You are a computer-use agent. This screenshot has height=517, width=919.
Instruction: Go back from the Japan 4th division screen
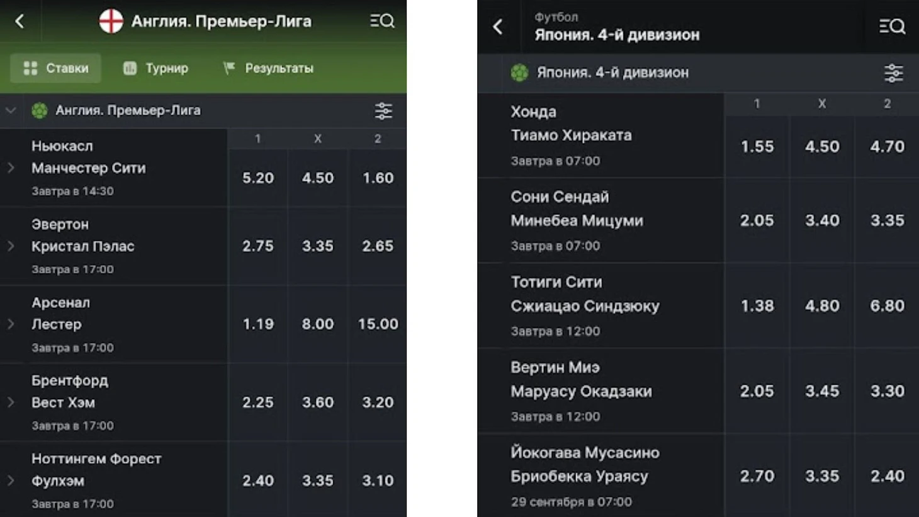[x=498, y=26]
